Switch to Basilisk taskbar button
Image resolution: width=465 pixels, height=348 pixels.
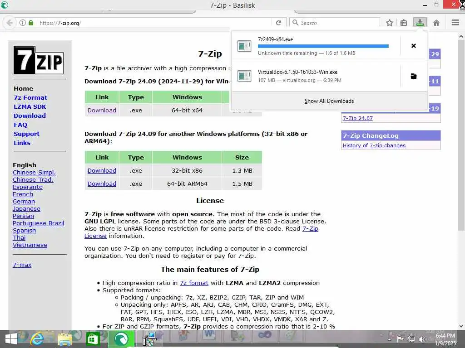(x=121, y=339)
